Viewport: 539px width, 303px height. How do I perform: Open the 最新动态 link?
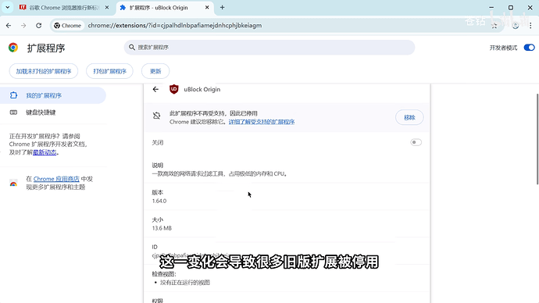45,152
